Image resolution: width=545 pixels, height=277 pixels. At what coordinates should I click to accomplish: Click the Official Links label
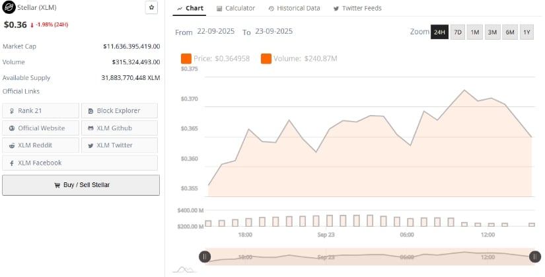(x=21, y=91)
